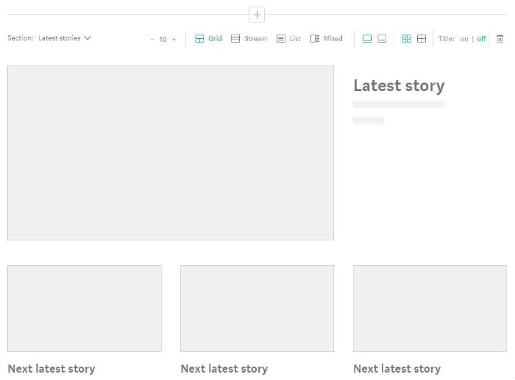Turn the section Title off
Viewport: 515px width, 380px height.
(481, 40)
